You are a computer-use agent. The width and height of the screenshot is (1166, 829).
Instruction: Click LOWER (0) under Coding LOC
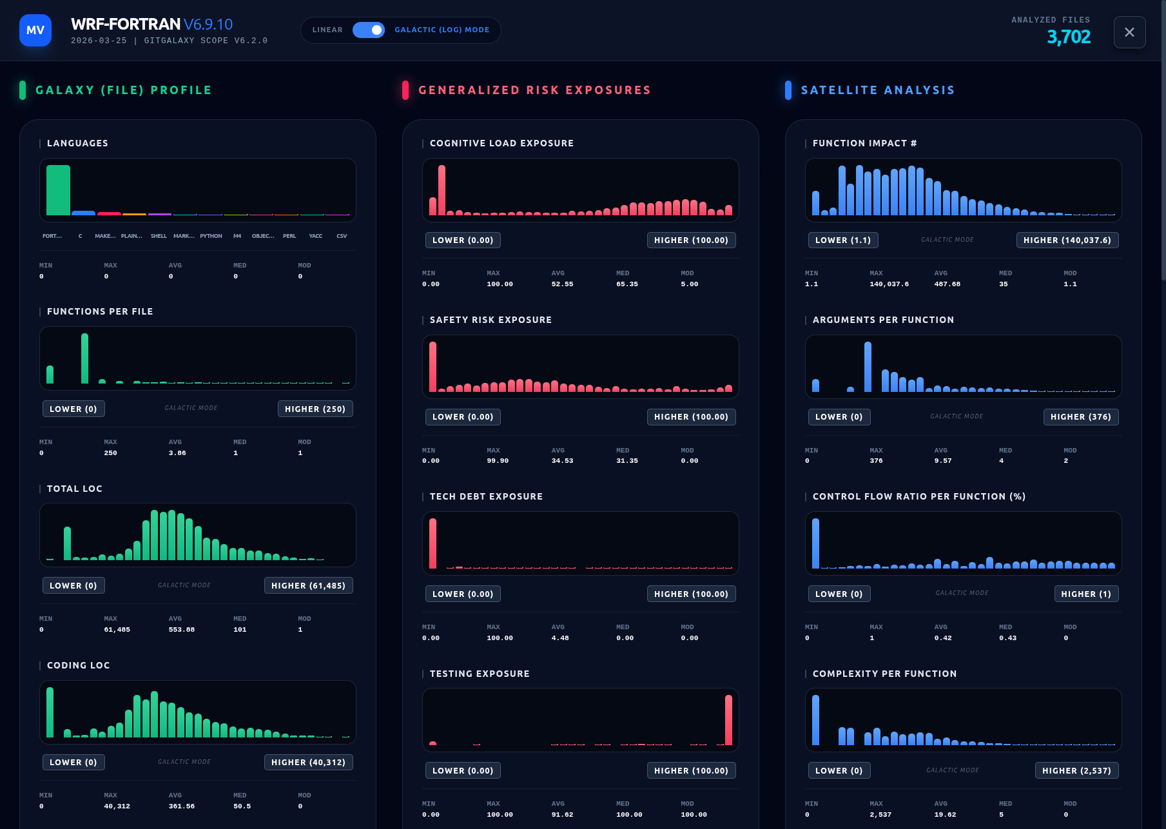pyautogui.click(x=73, y=762)
